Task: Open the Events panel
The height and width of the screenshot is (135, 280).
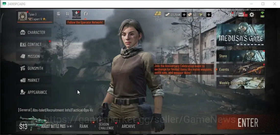Action: pos(240,69)
